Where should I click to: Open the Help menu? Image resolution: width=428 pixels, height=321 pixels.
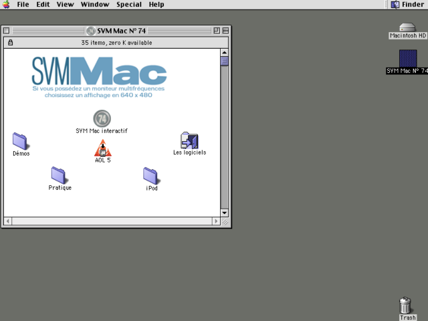[156, 5]
